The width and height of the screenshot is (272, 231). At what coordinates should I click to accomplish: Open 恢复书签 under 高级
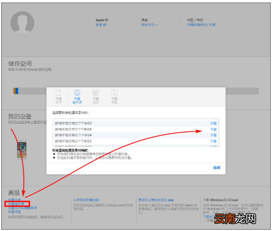14,212
